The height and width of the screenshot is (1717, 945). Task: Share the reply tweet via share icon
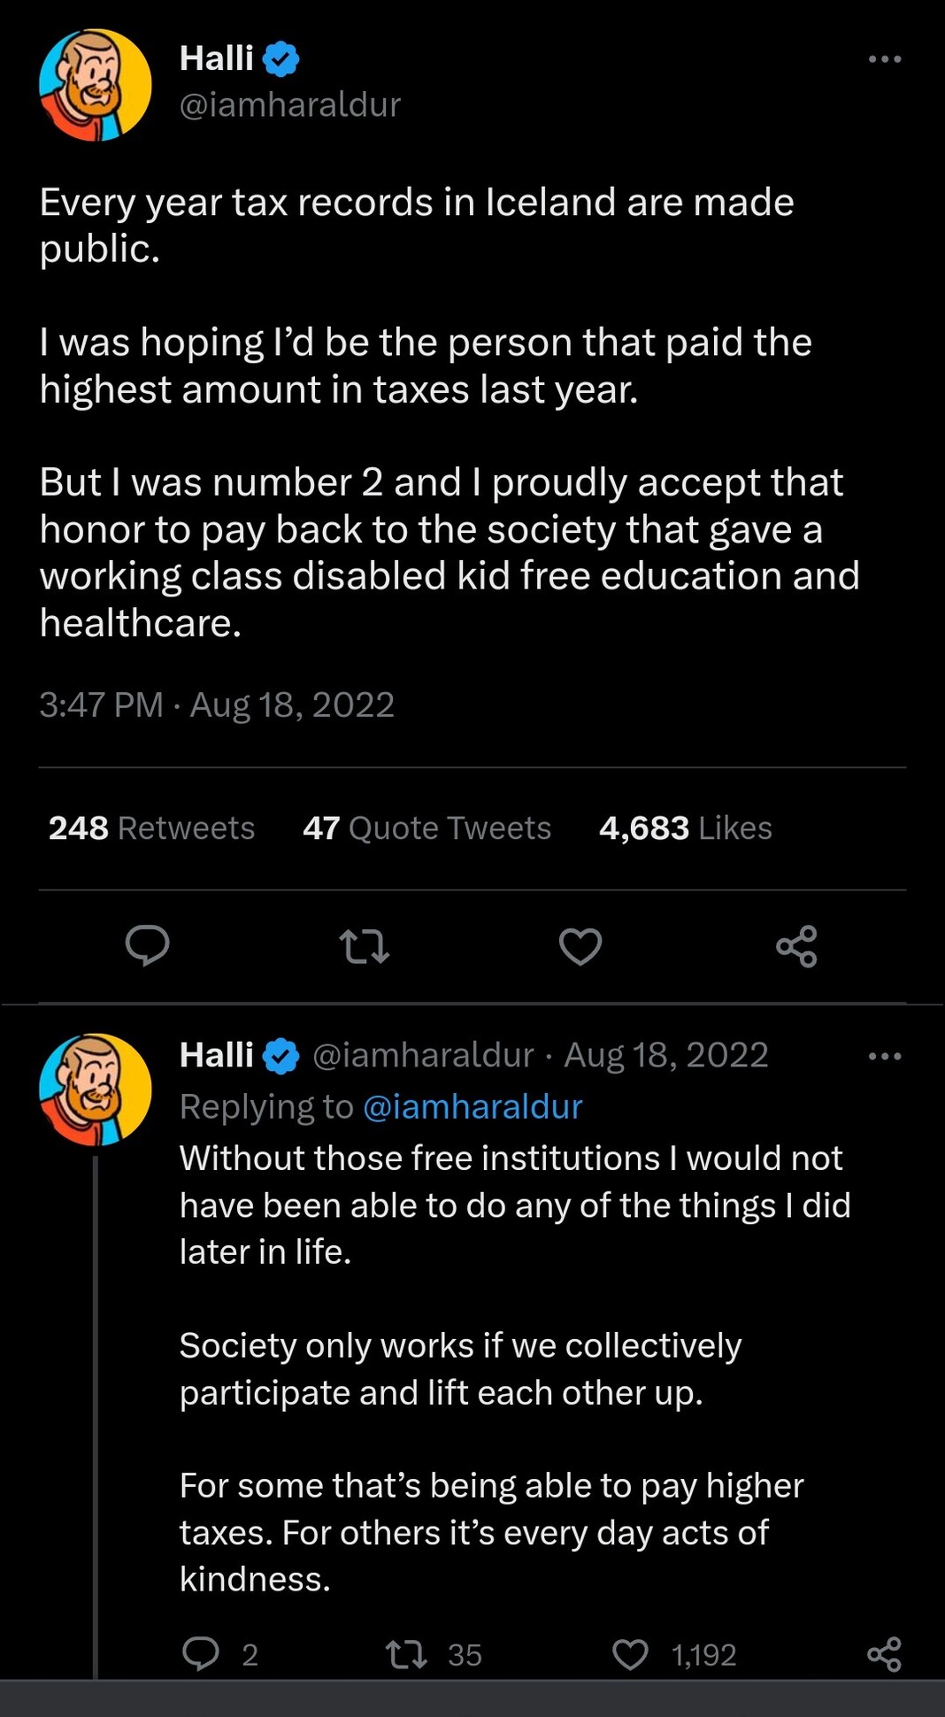pyautogui.click(x=884, y=1653)
